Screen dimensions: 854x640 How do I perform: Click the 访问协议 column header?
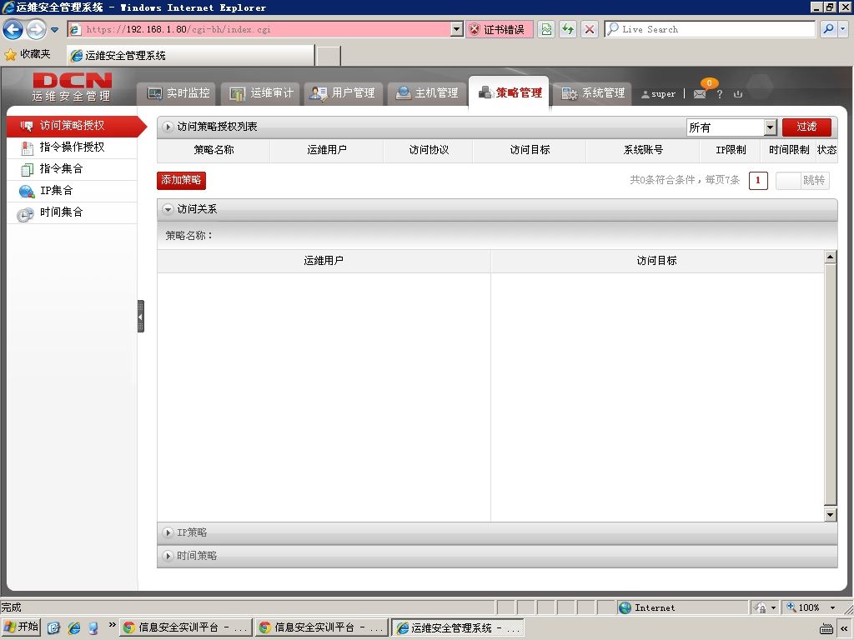tap(429, 150)
